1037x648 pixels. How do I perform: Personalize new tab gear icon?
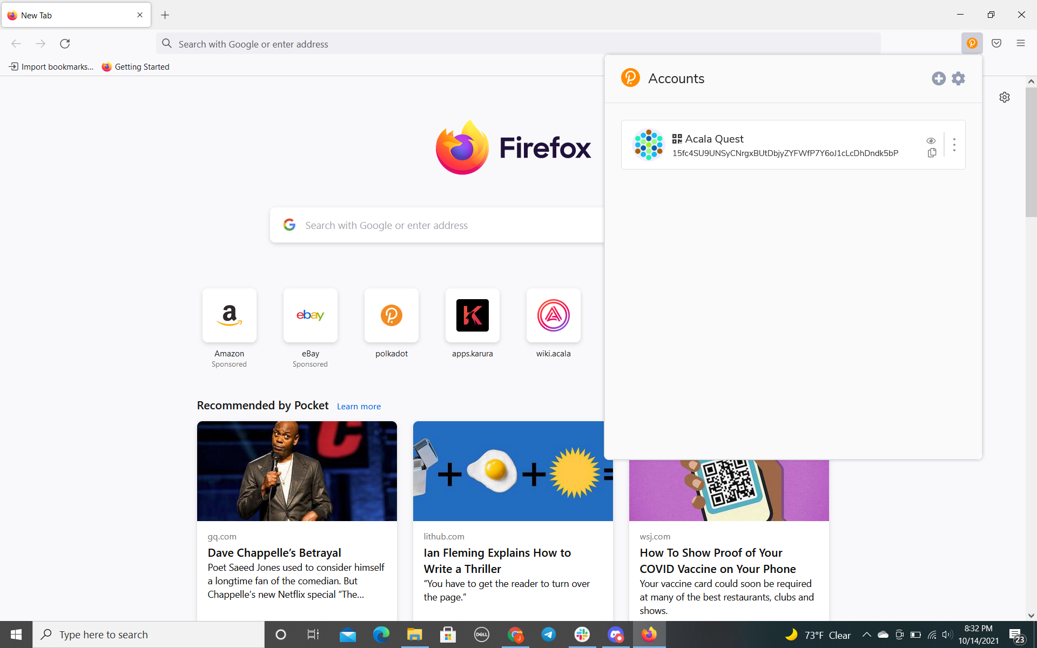[x=1004, y=97]
